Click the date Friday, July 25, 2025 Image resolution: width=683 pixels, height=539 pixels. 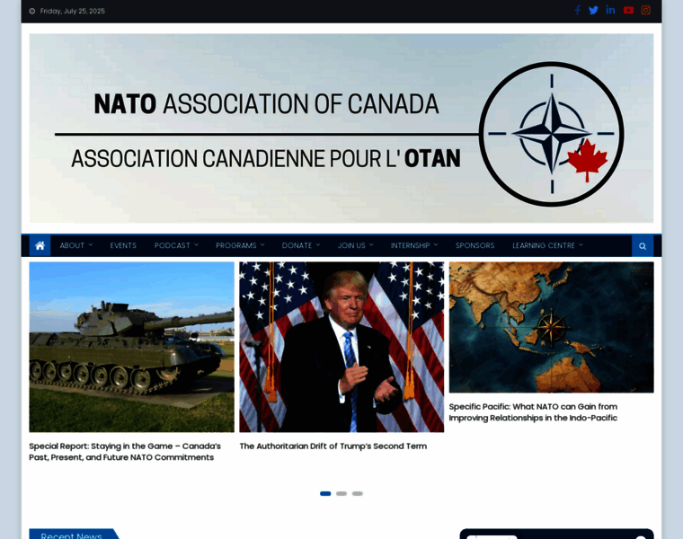[x=72, y=12]
